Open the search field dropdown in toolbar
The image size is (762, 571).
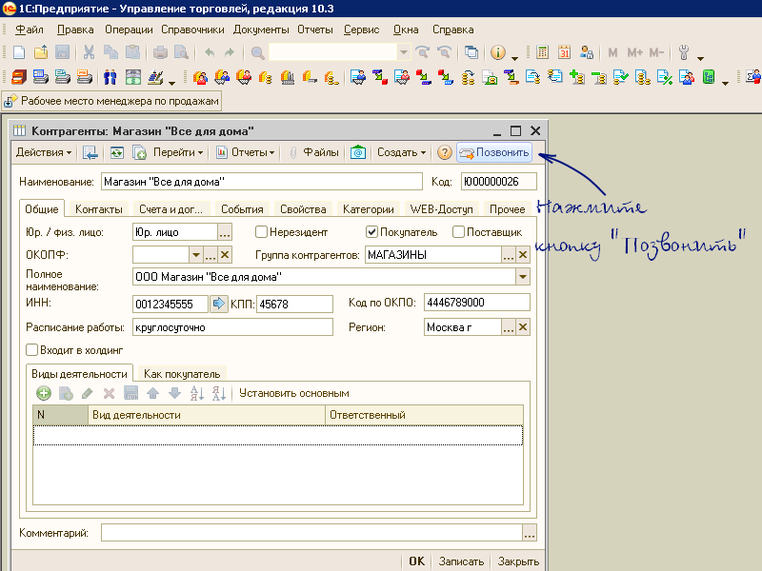[403, 52]
